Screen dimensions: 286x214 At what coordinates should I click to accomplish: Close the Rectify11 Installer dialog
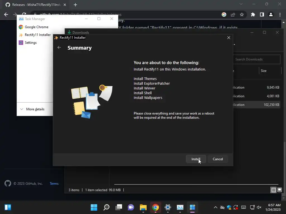pos(228,38)
